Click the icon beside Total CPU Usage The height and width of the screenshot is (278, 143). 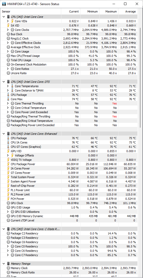point(8,60)
